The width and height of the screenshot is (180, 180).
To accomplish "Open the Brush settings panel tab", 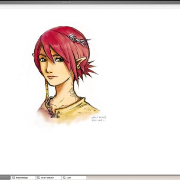I will tap(23, 178).
